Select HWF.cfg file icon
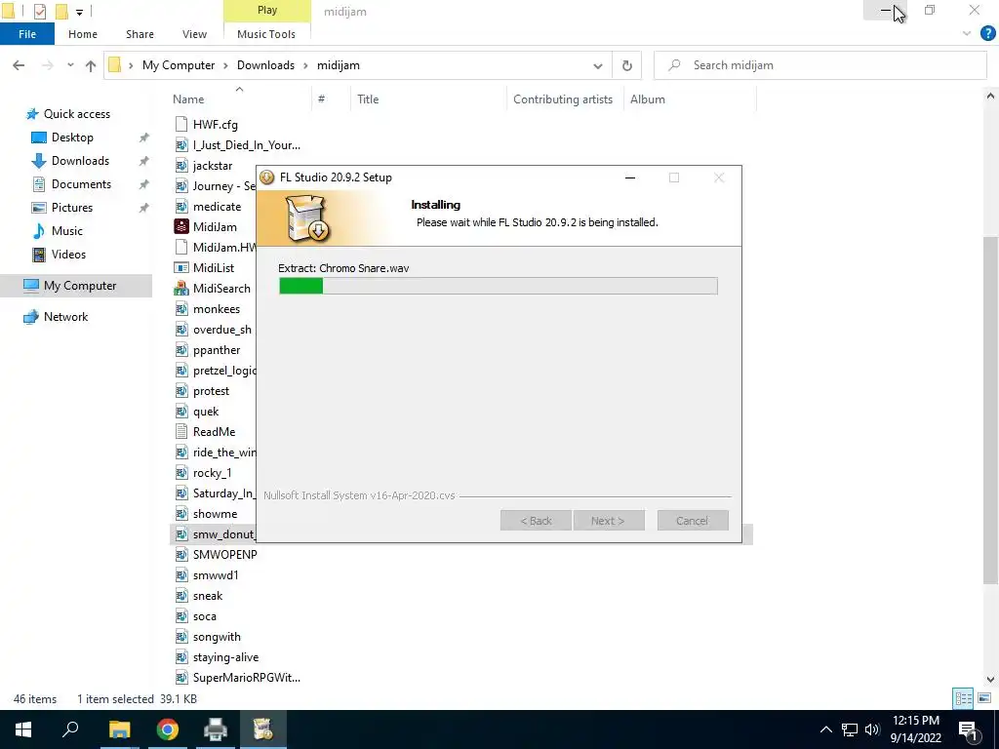The height and width of the screenshot is (749, 999). (x=181, y=124)
